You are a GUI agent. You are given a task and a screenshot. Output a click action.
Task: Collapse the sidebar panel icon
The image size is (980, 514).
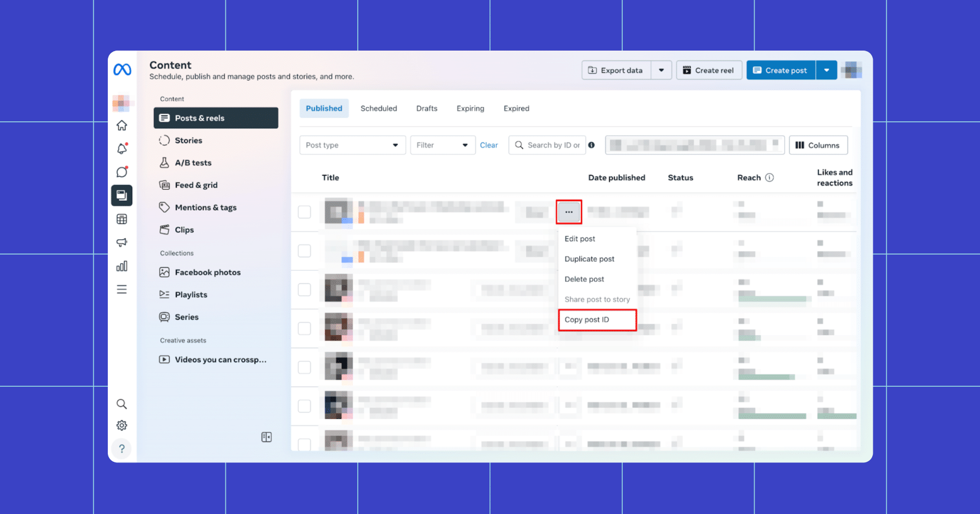266,437
